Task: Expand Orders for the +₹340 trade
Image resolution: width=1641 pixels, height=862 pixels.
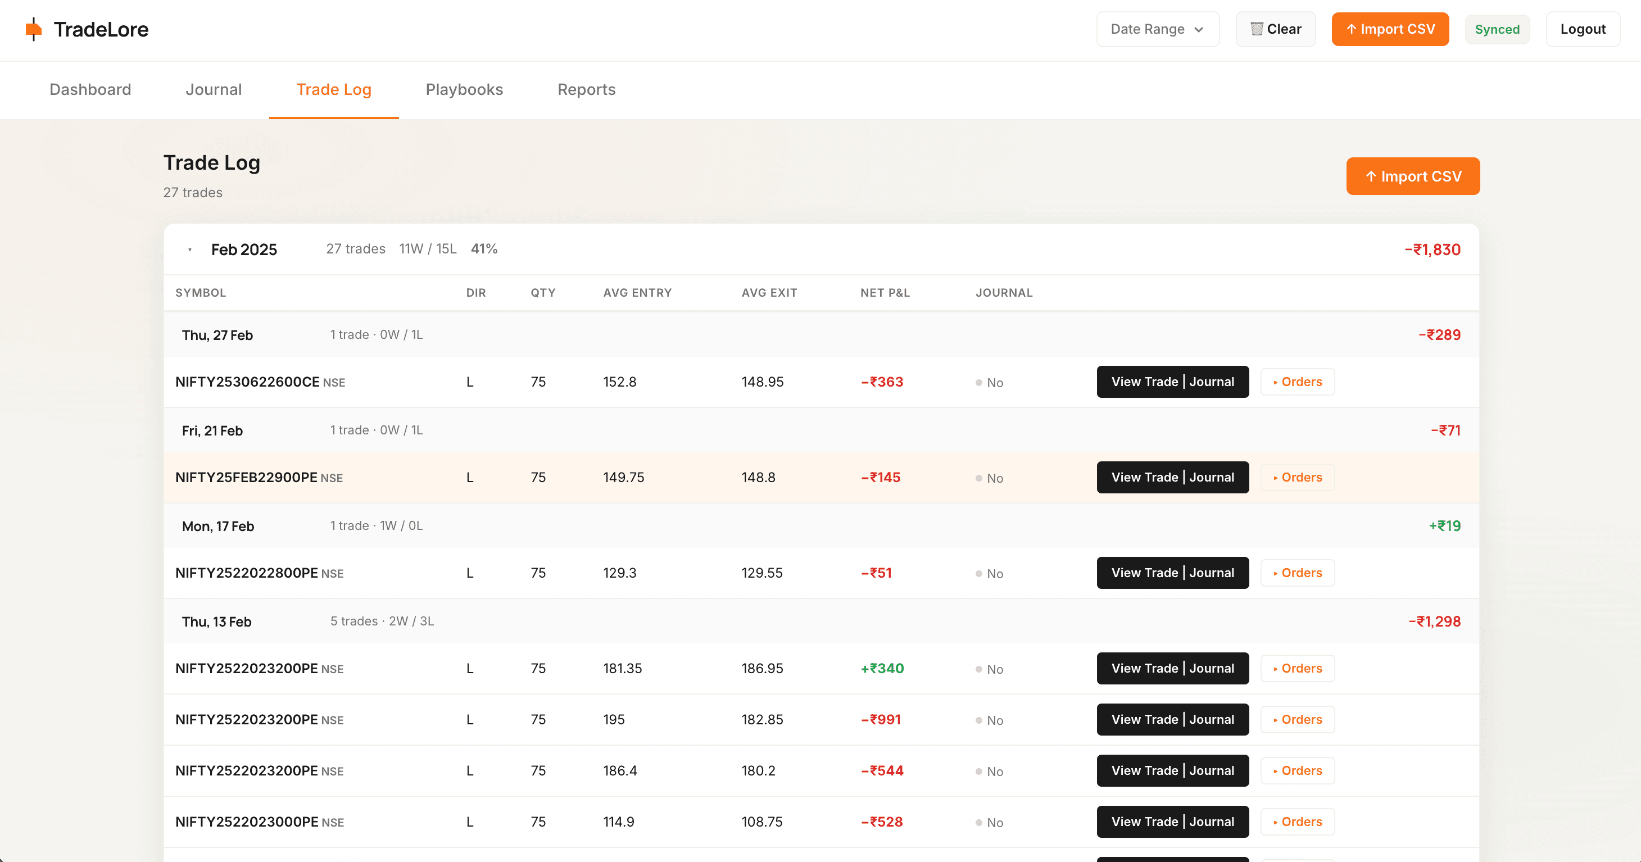Action: (x=1297, y=668)
